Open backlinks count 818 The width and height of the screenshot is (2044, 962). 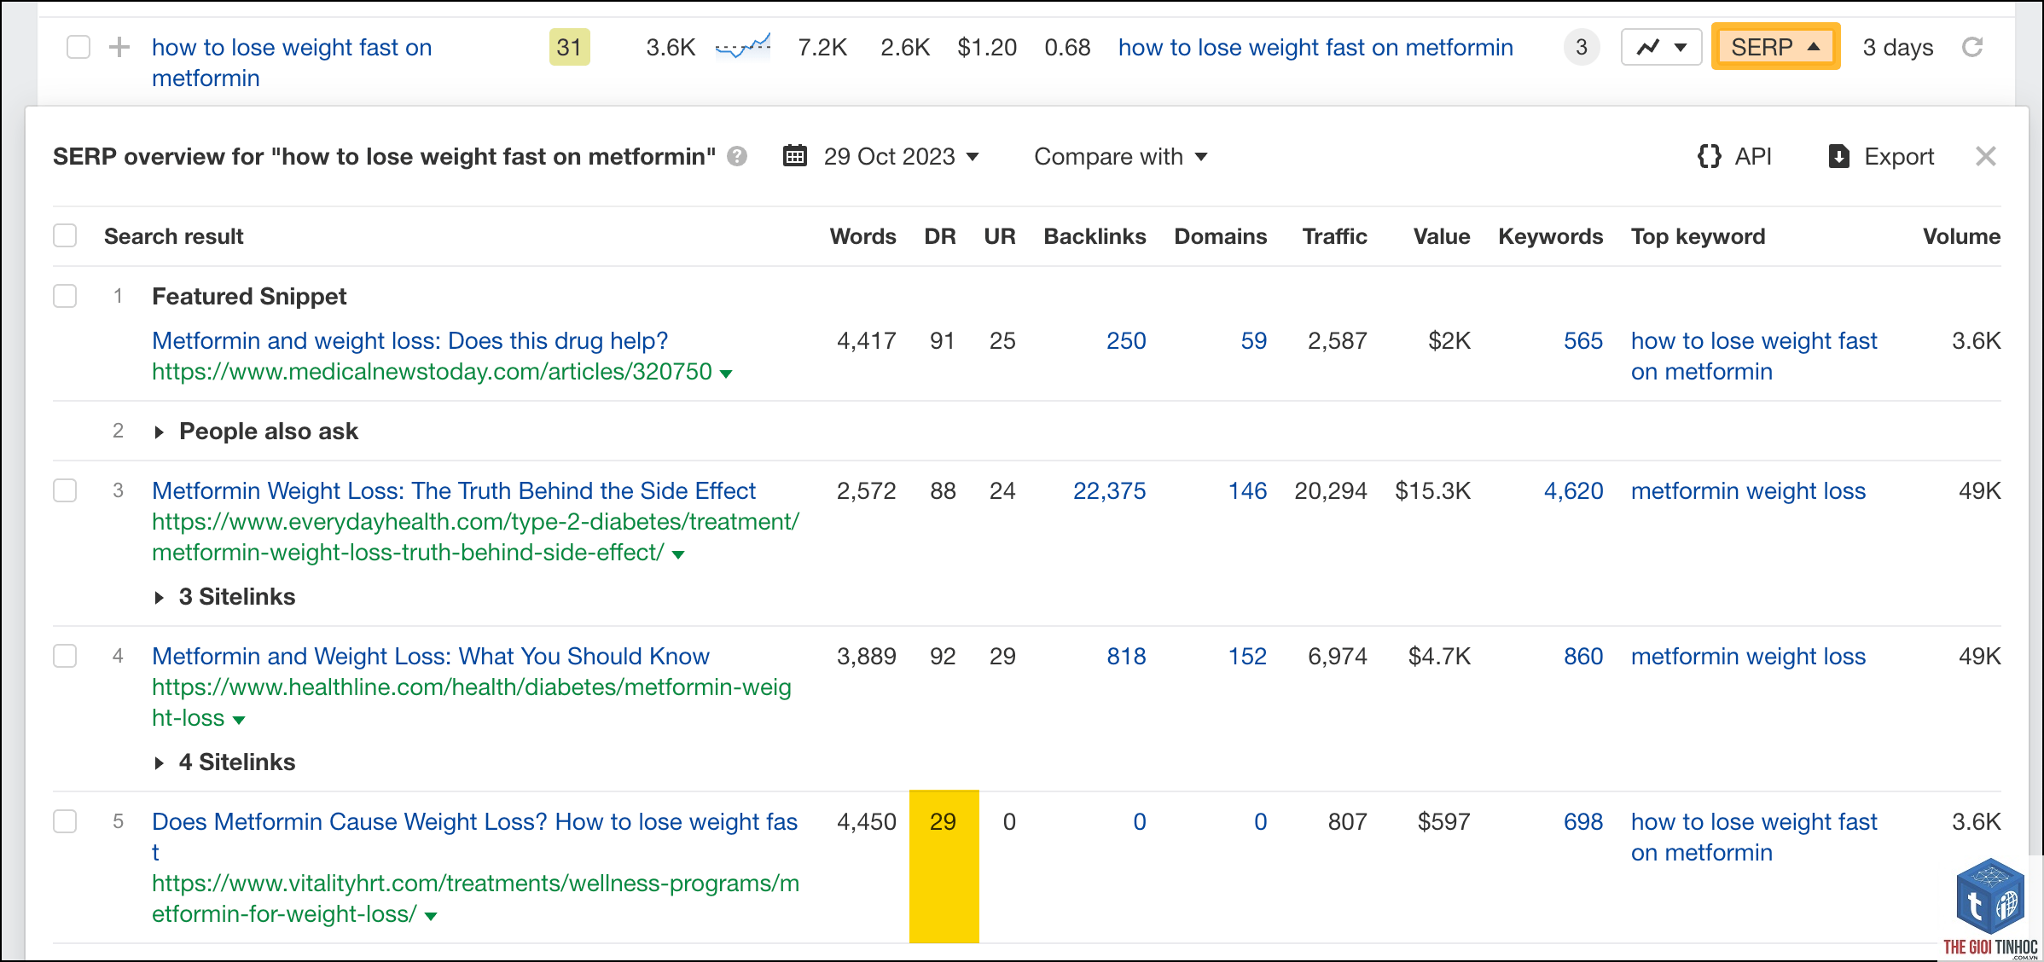tap(1126, 656)
